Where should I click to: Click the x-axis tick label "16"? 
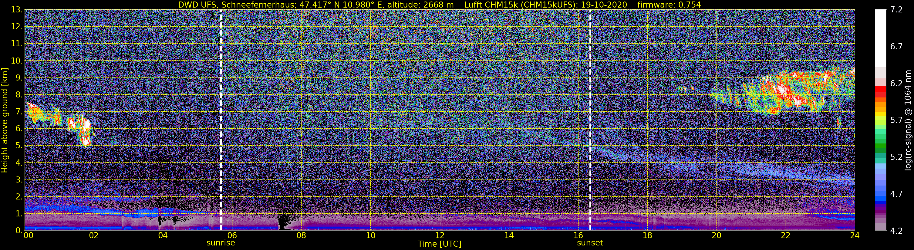pyautogui.click(x=578, y=235)
